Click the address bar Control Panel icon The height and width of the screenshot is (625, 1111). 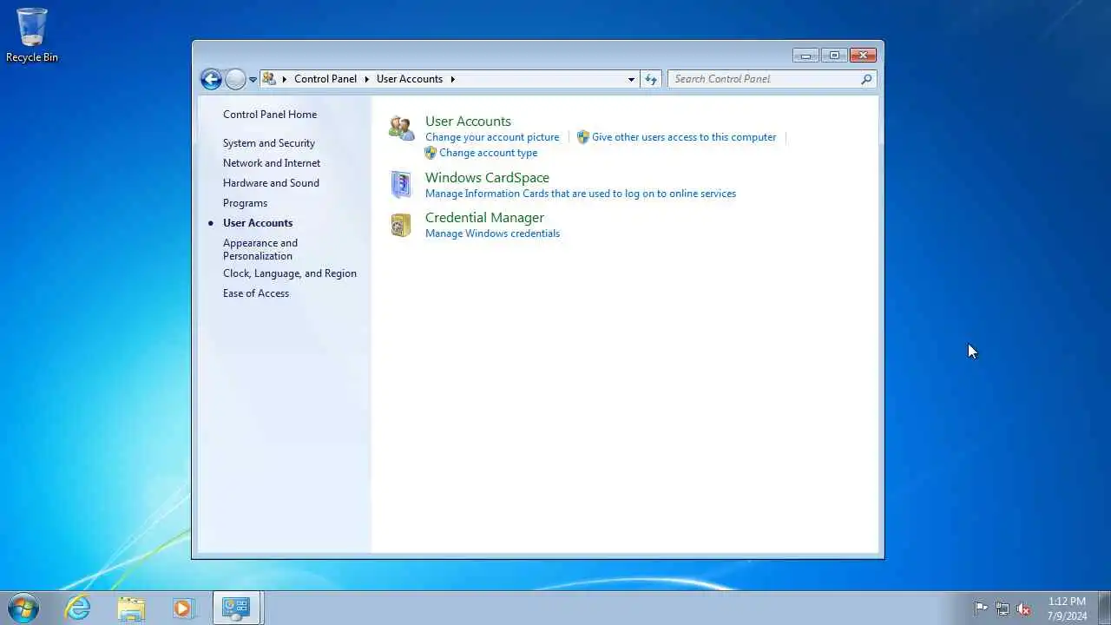(x=269, y=79)
